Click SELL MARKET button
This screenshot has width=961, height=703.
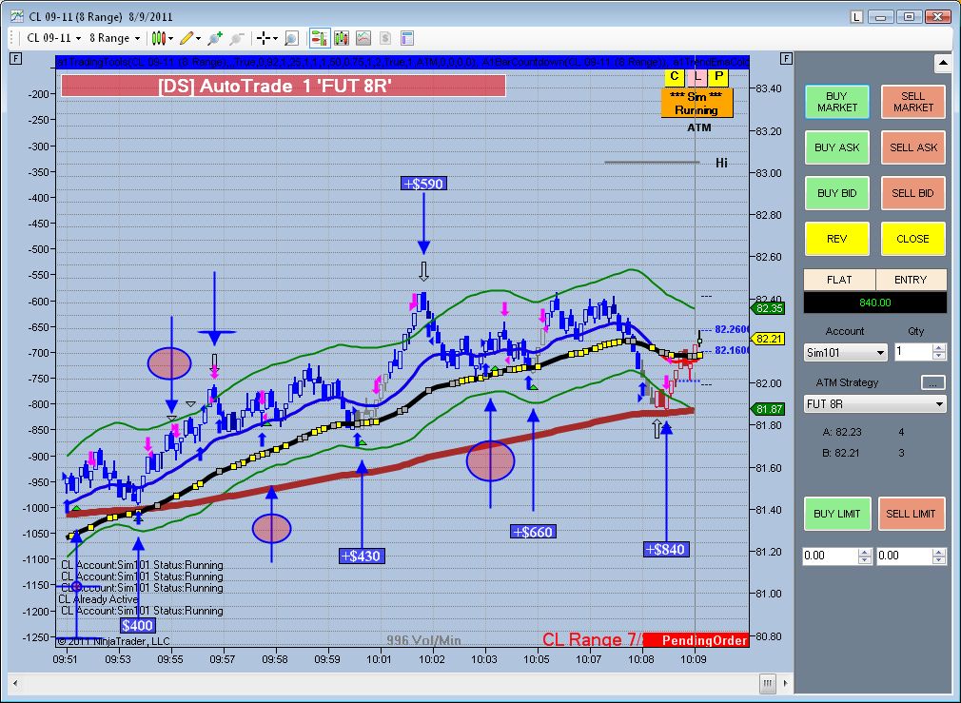click(x=912, y=102)
